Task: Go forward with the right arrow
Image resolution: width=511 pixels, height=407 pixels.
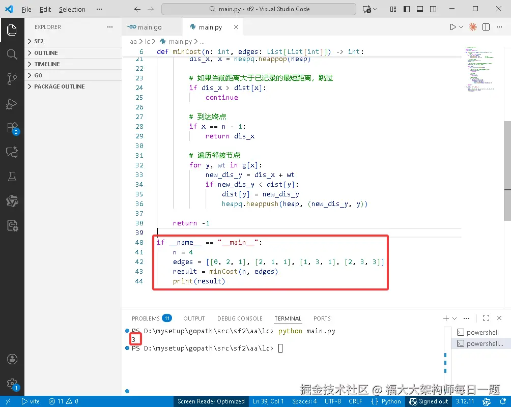Action: pyautogui.click(x=151, y=9)
